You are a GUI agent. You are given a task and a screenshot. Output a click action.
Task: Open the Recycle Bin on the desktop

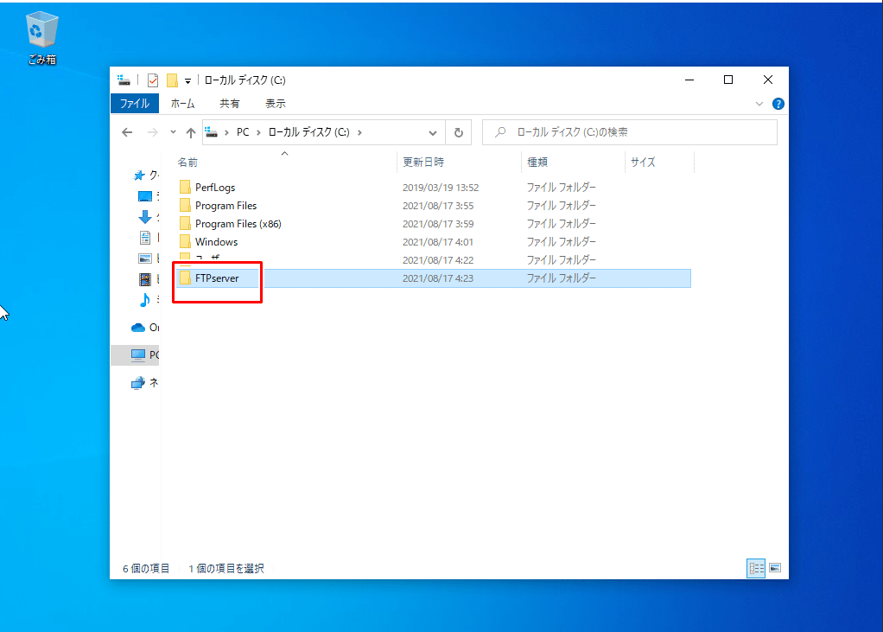click(41, 30)
